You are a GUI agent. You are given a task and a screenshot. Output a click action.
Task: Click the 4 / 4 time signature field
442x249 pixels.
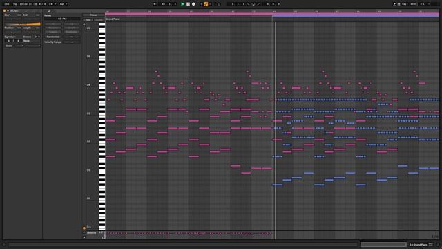pyautogui.click(x=42, y=4)
